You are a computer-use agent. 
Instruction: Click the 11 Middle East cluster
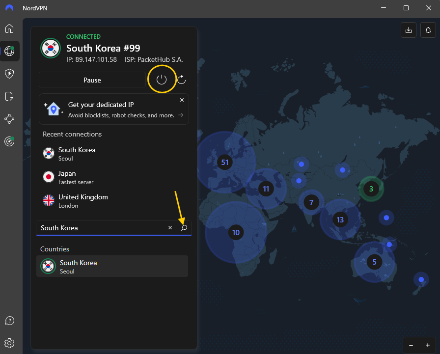(x=266, y=189)
